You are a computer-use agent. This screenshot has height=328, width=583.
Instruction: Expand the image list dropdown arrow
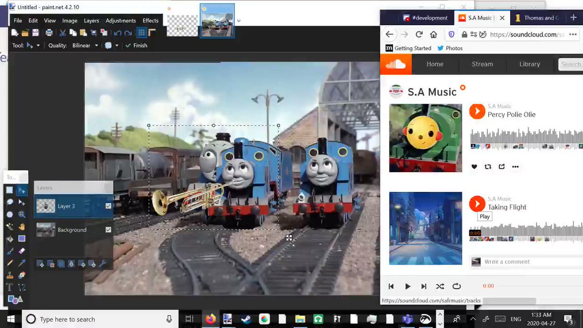239,21
